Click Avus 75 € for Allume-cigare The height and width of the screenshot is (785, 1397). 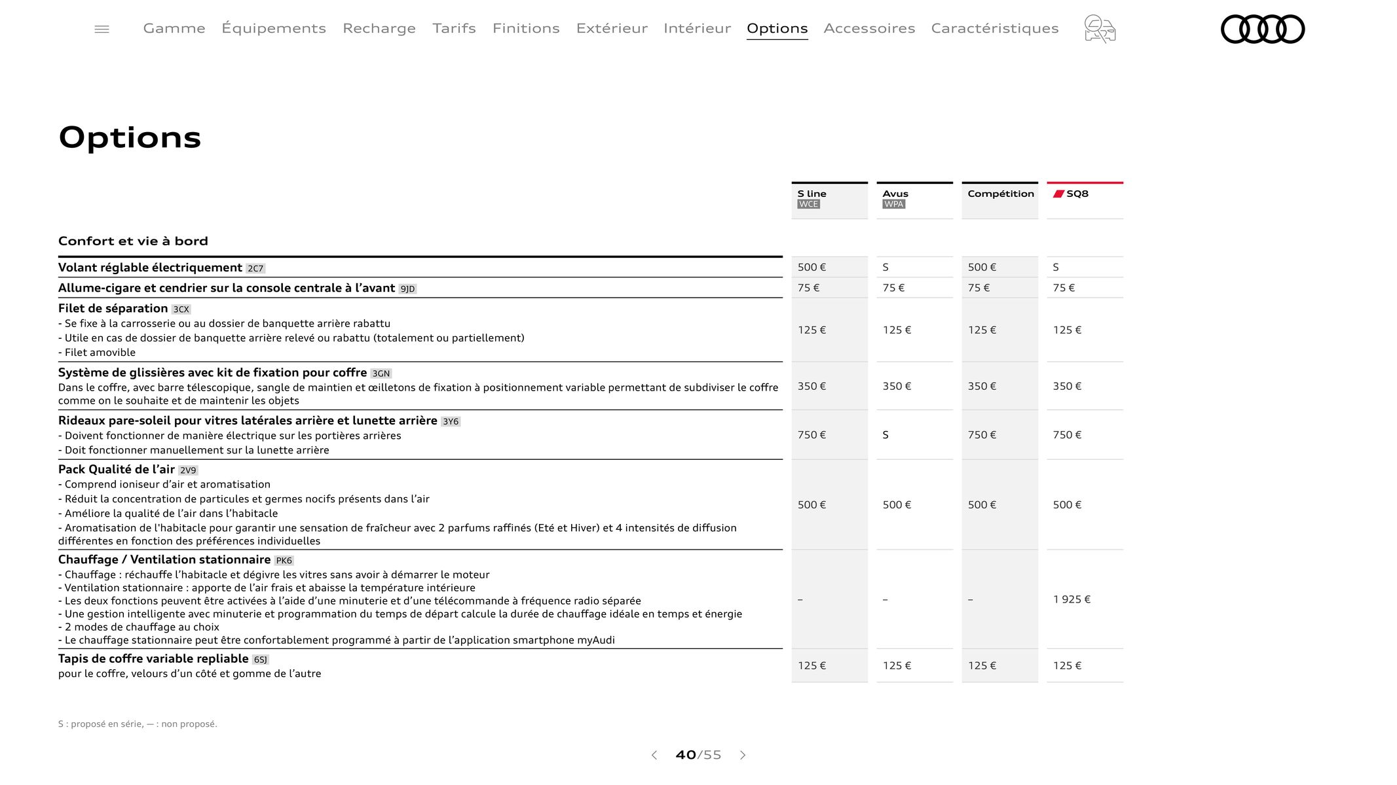coord(893,288)
